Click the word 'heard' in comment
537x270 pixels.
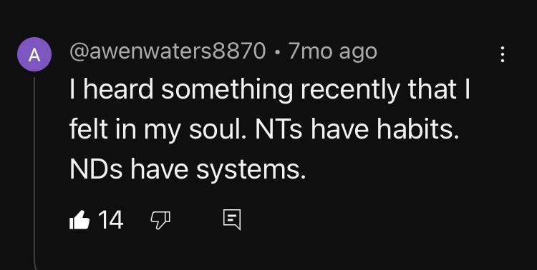[x=118, y=89]
